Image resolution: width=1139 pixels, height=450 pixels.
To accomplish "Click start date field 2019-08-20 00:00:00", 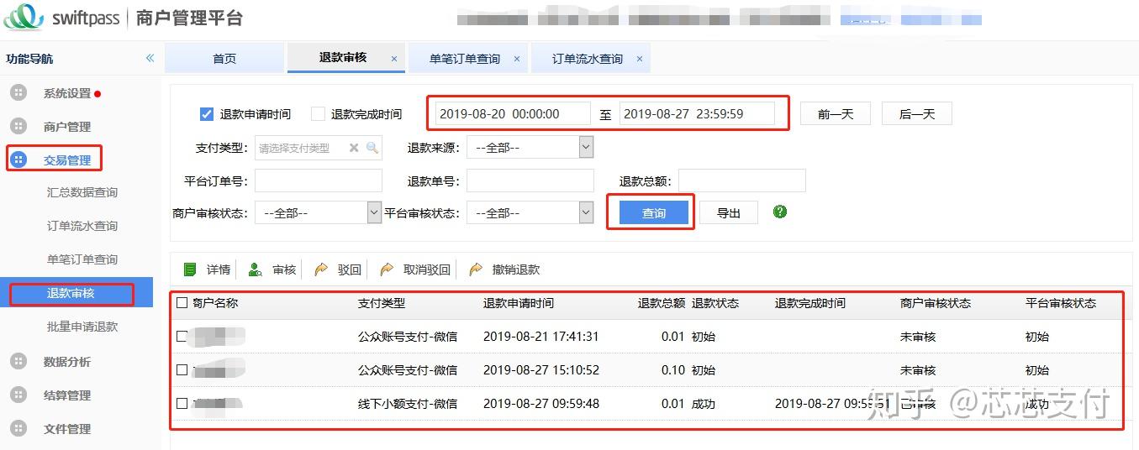I will point(513,114).
